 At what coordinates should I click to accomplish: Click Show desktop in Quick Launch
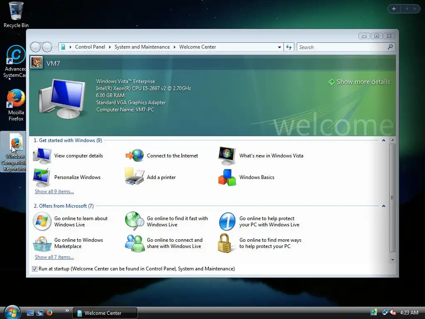click(30, 313)
